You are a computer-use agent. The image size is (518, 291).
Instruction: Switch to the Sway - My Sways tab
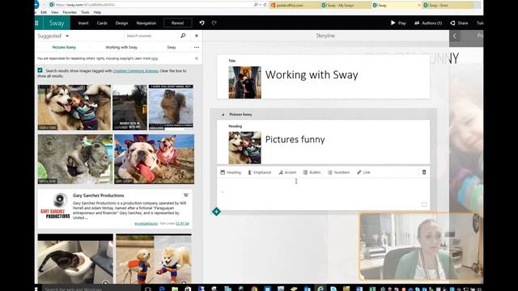pos(346,5)
